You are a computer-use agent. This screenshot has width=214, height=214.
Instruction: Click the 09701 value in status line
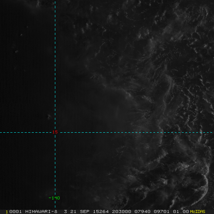pos(162,212)
